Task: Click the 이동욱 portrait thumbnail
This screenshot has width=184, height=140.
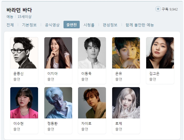Action: (92, 53)
